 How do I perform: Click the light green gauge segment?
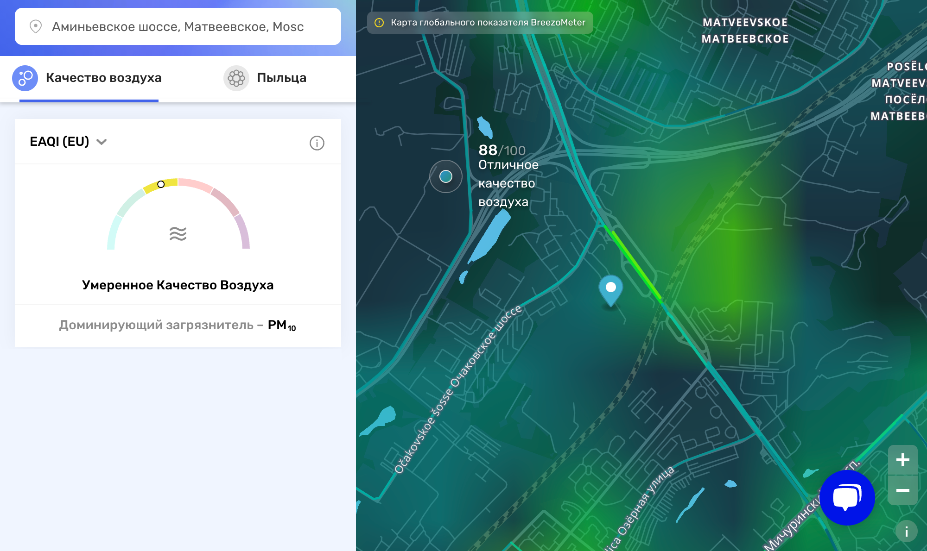click(x=131, y=202)
